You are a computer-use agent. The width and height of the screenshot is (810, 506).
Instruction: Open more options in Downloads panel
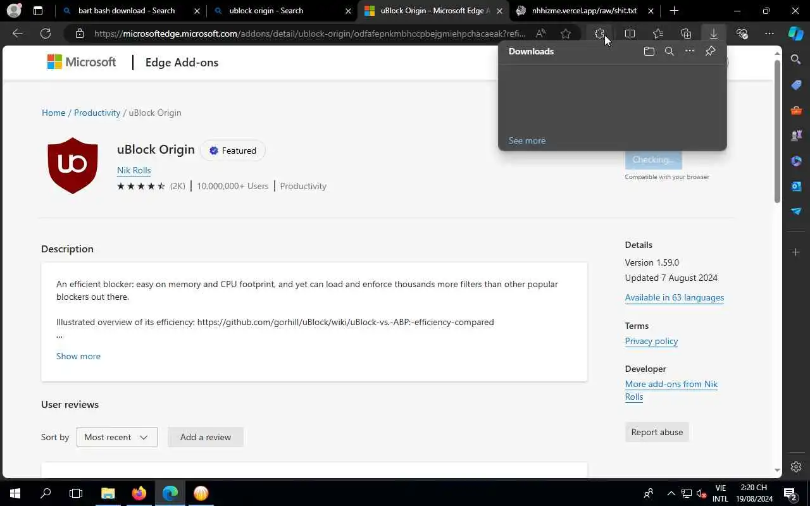point(690,51)
